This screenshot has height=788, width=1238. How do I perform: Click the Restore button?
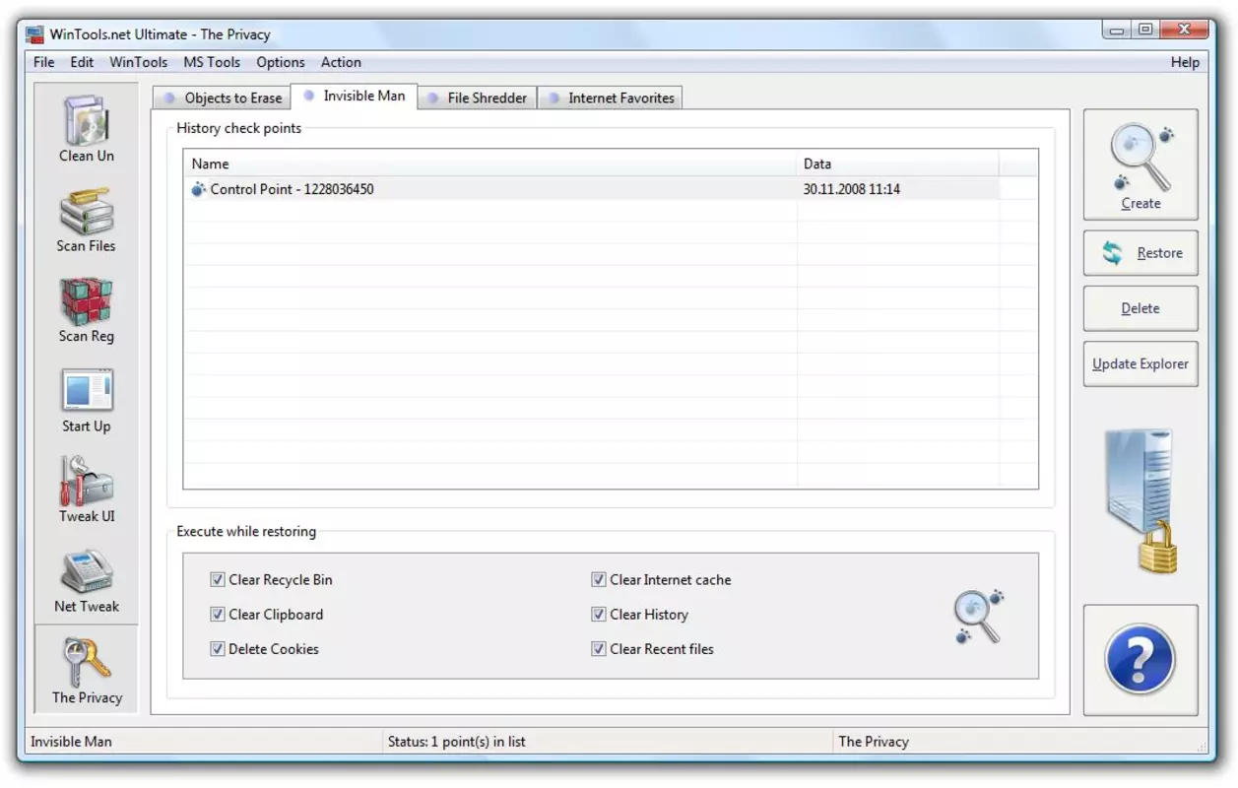(x=1140, y=253)
